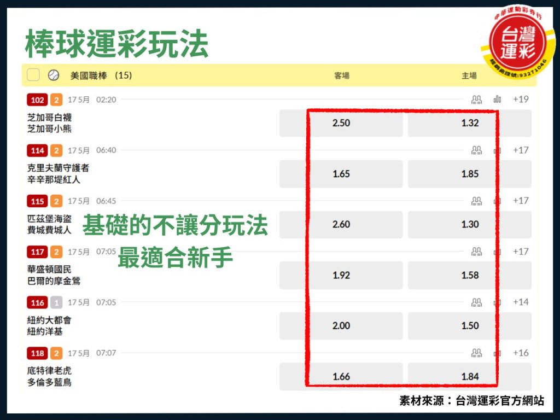Open head-to-head icon for game 115
The width and height of the screenshot is (560, 420).
coord(476,201)
